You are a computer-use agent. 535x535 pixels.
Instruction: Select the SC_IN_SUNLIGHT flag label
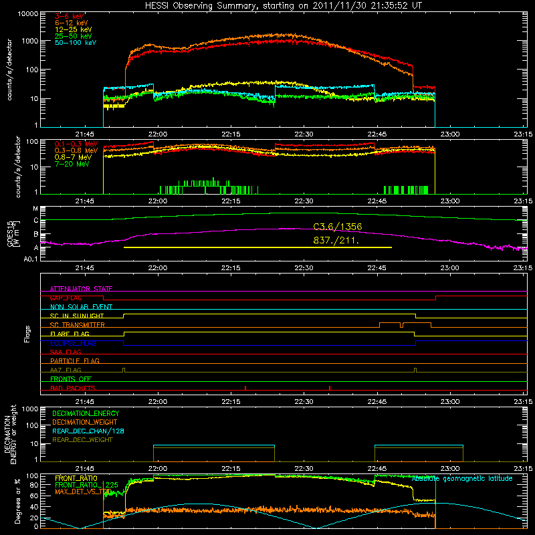pos(77,316)
